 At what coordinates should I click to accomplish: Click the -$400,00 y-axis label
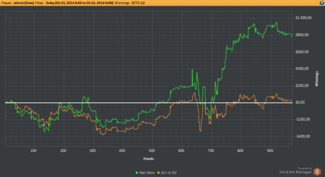(303, 136)
